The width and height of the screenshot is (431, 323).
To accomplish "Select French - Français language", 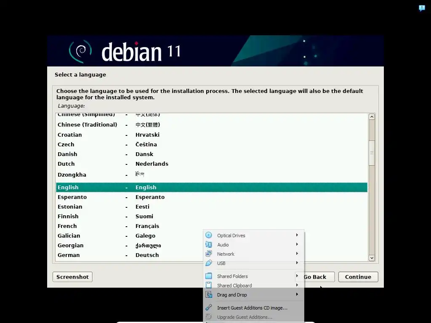I will pyautogui.click(x=212, y=226).
